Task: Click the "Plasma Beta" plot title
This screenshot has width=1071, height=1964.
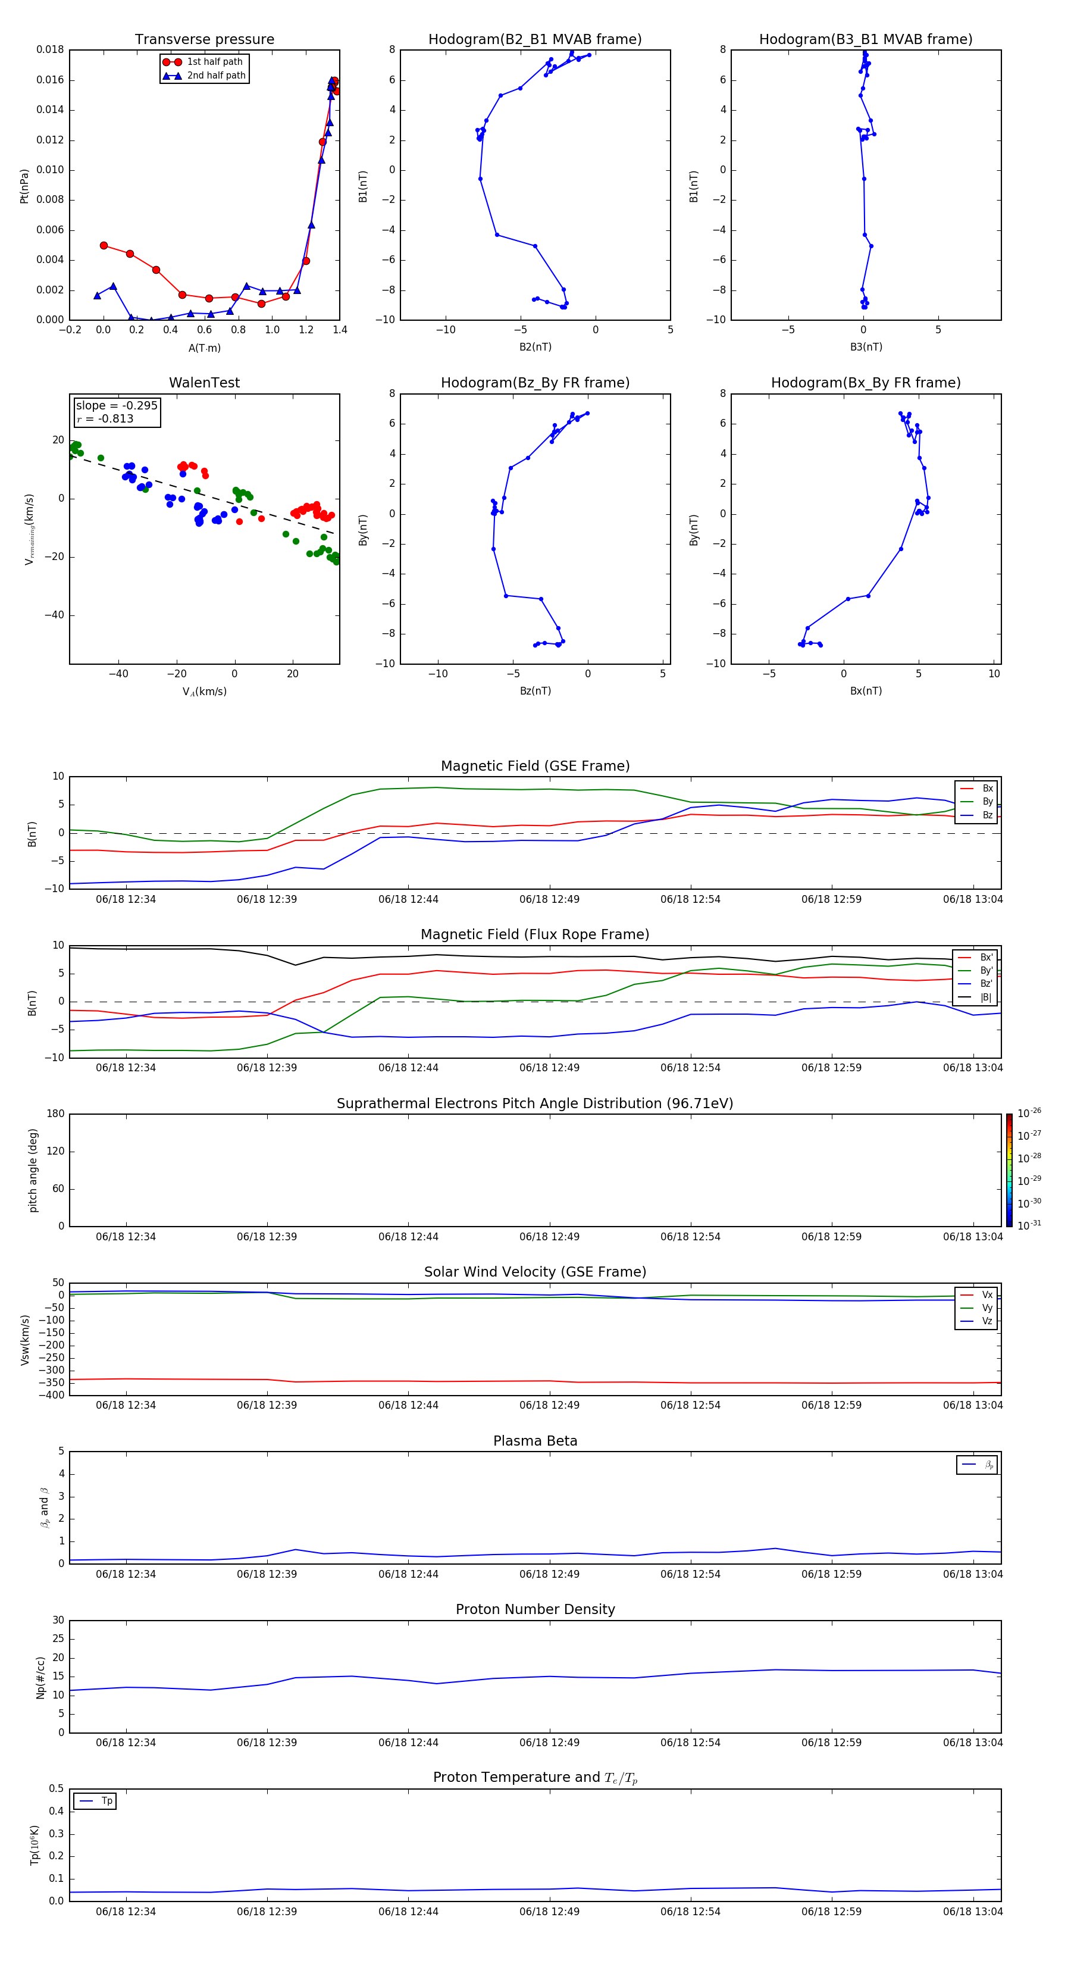Action: 534,1441
